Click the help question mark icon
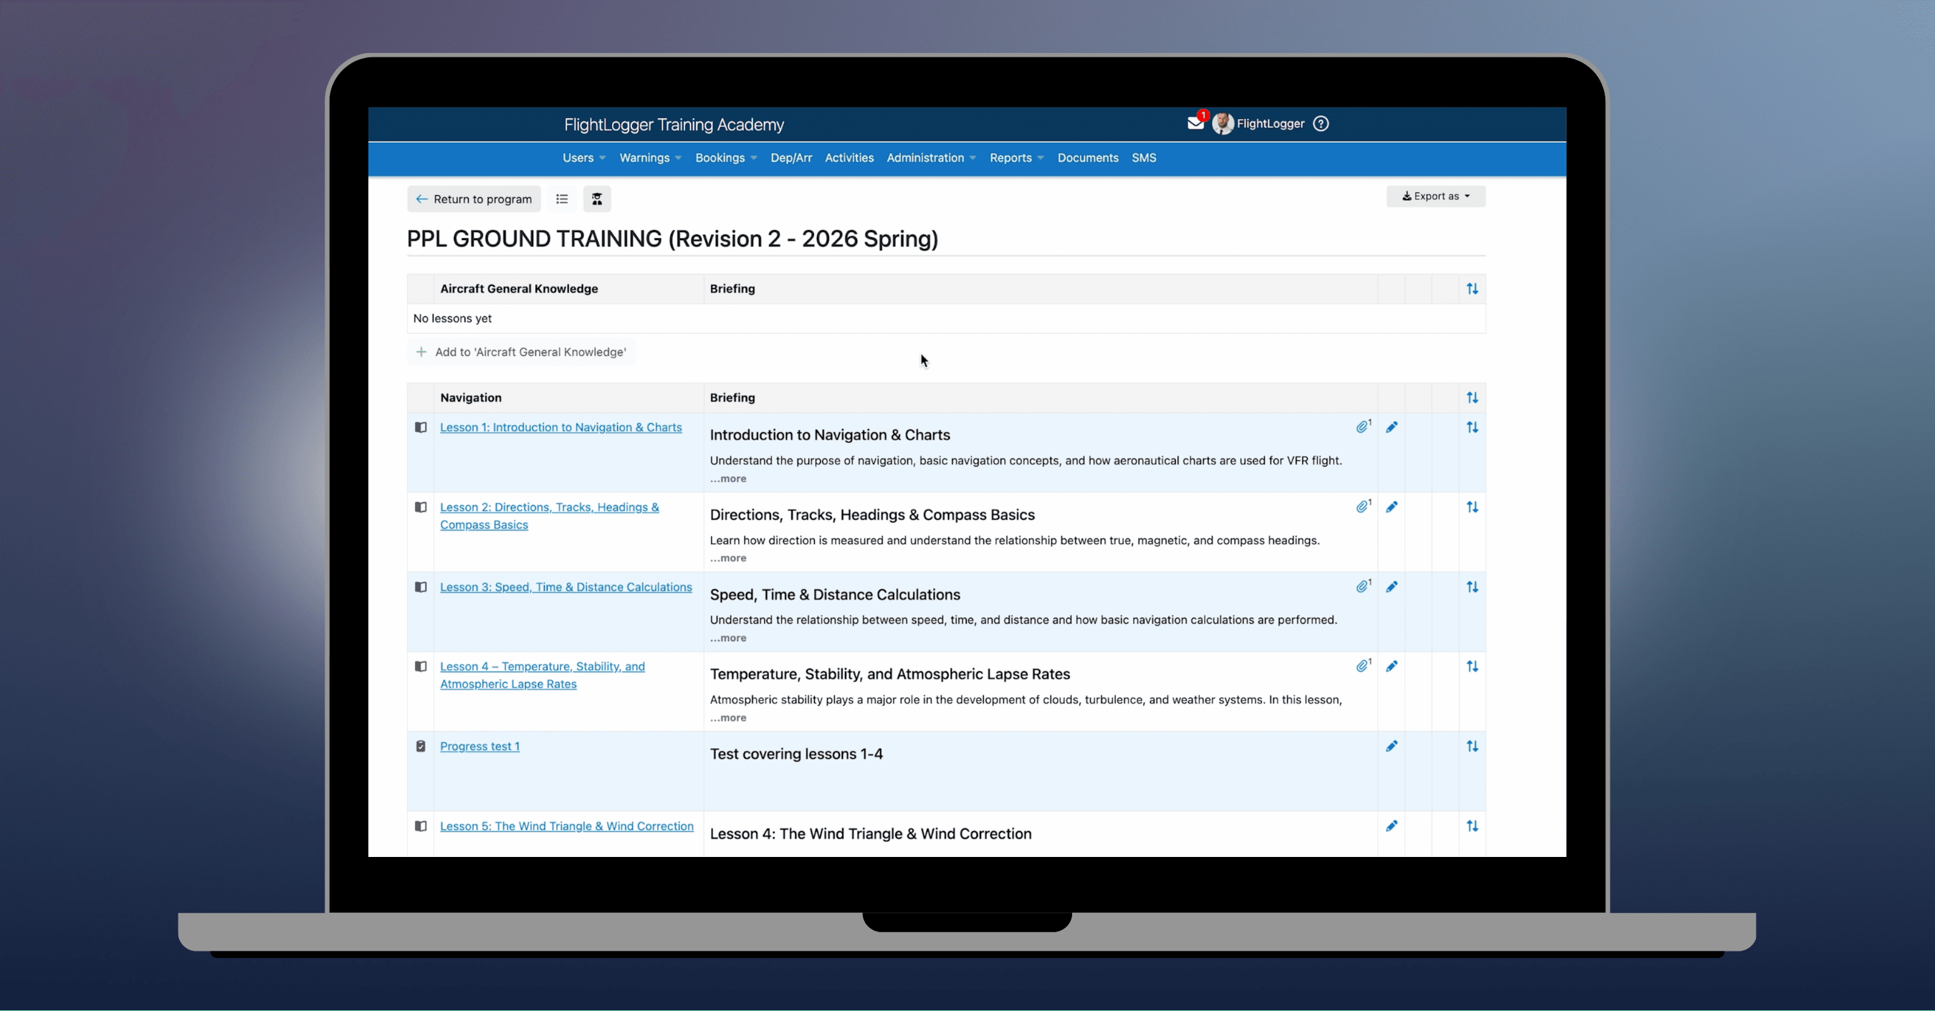Screen dimensions: 1935x1011 tap(1321, 124)
